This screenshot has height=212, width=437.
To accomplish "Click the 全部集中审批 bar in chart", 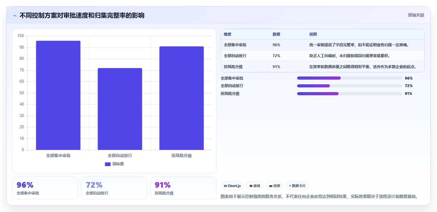I will pos(58,95).
